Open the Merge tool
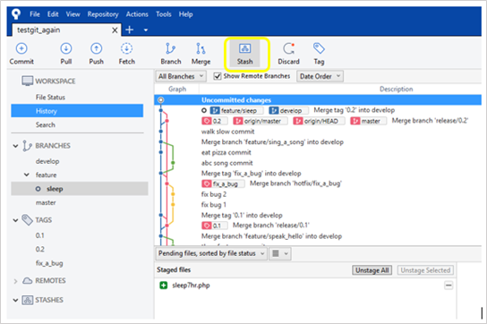The height and width of the screenshot is (324, 487). tap(201, 54)
